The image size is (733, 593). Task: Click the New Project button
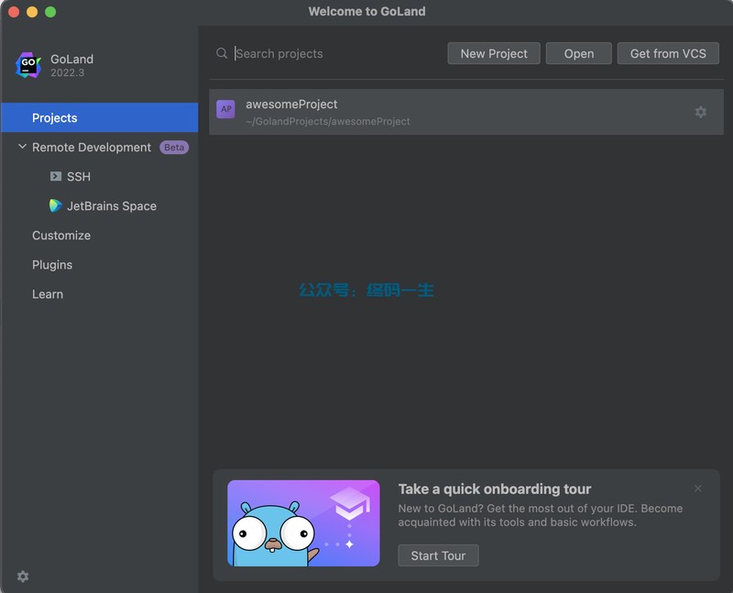pyautogui.click(x=494, y=54)
